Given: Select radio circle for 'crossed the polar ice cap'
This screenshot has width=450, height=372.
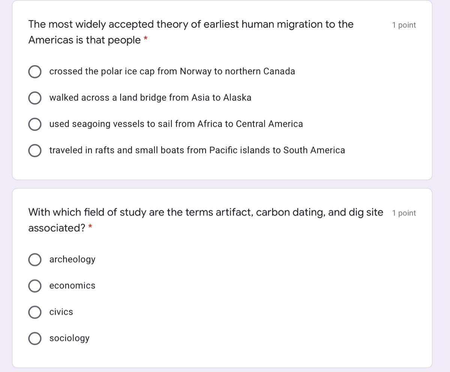Looking at the screenshot, I should (x=35, y=72).
